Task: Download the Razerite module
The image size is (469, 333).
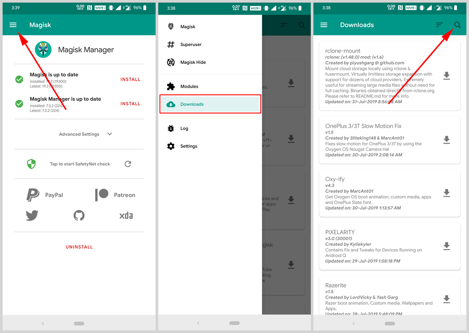Action: [446, 299]
